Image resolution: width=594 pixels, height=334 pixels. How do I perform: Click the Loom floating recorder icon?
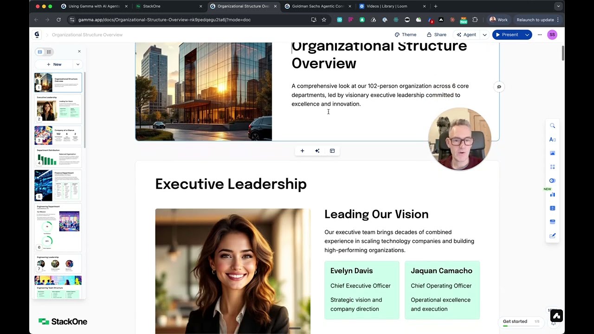coord(556,316)
